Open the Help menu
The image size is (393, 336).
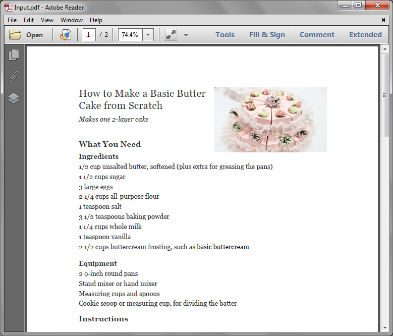pos(96,20)
